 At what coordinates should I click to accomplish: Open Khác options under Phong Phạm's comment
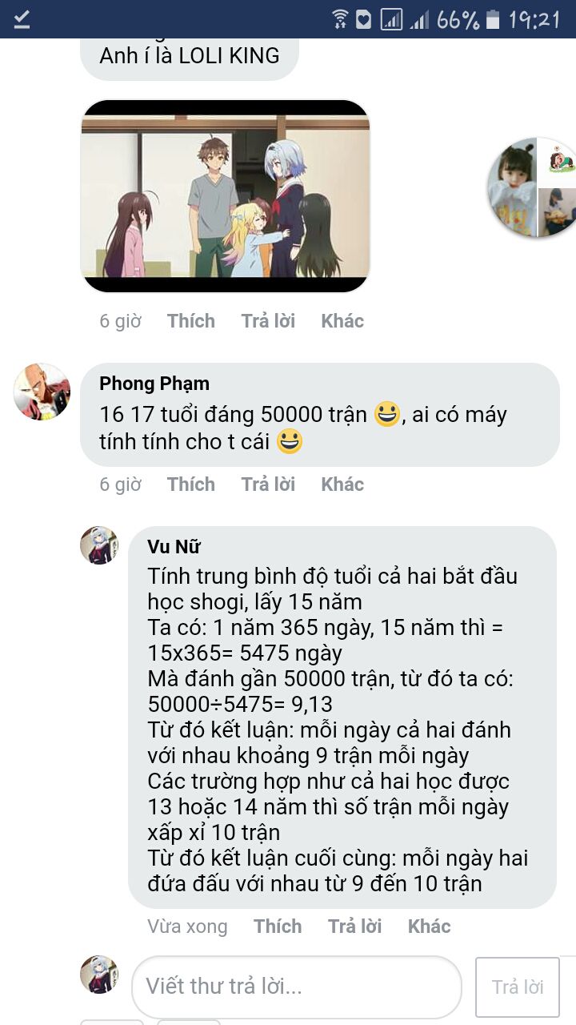342,484
